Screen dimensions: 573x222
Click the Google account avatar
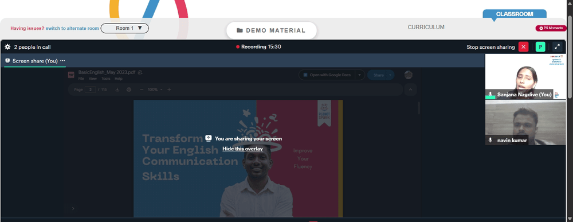409,75
